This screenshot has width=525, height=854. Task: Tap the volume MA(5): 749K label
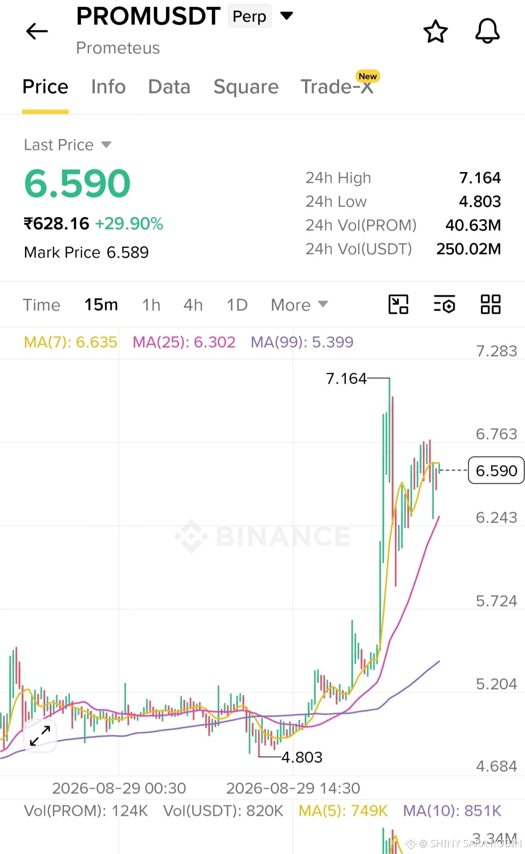(x=343, y=811)
